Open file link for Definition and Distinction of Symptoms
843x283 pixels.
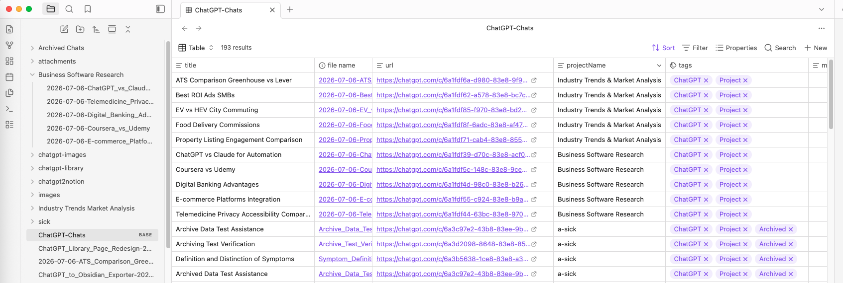(x=345, y=259)
